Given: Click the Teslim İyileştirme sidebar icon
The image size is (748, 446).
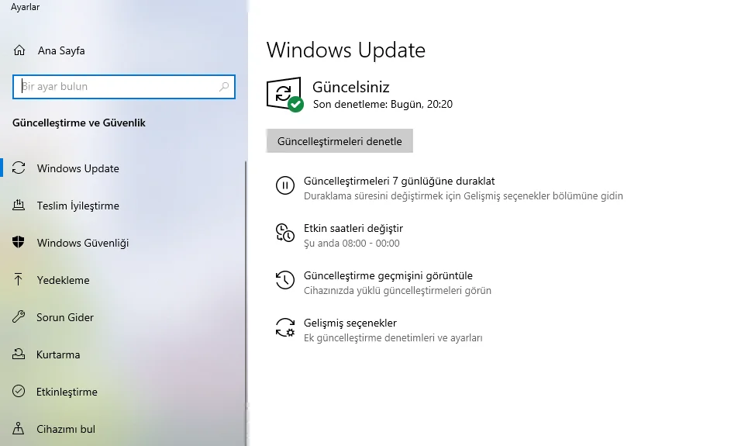Looking at the screenshot, I should 19,206.
